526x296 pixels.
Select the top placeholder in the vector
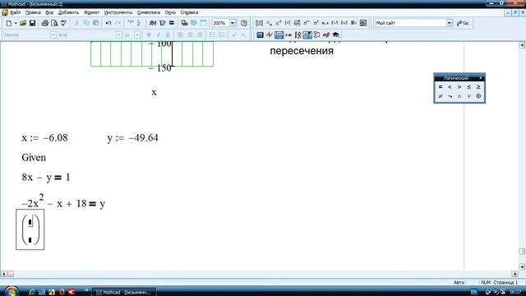coord(30,222)
